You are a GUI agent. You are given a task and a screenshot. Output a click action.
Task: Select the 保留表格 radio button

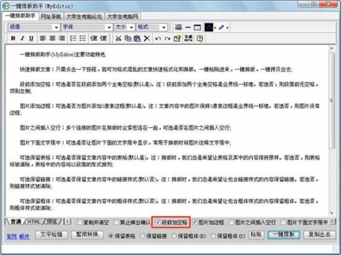(x=110, y=236)
